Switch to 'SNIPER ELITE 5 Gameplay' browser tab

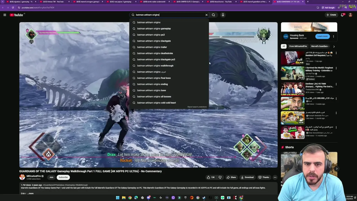click(188, 2)
